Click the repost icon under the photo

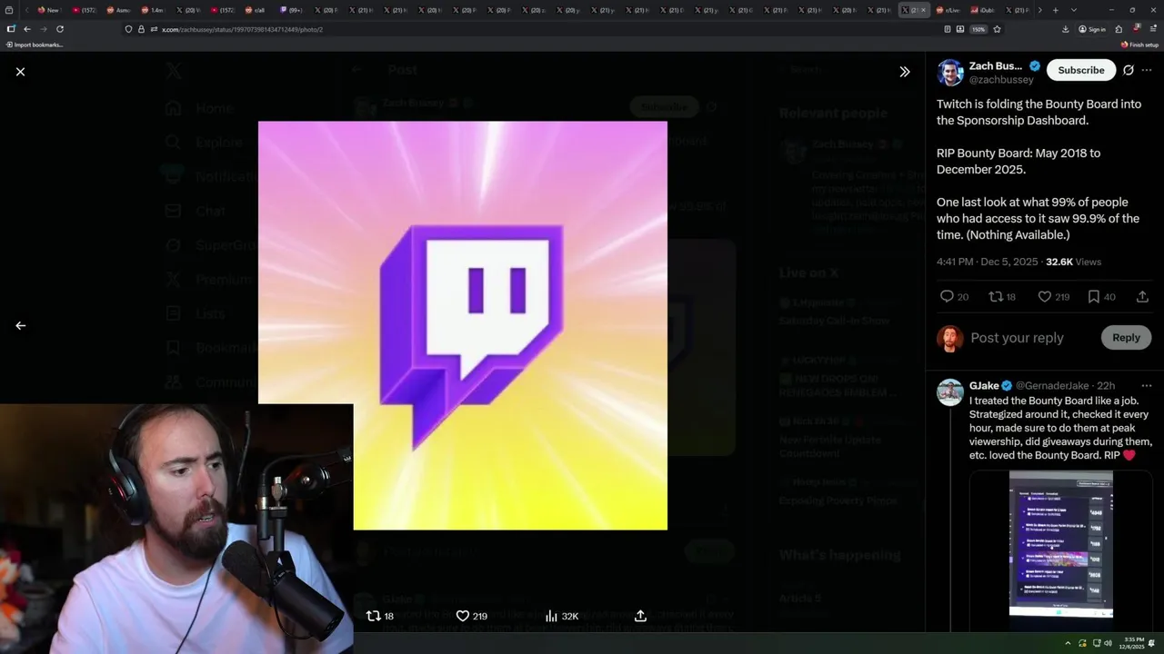tap(373, 616)
